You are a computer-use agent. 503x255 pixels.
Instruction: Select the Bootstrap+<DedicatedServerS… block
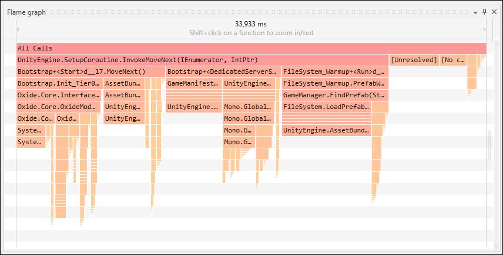(222, 72)
